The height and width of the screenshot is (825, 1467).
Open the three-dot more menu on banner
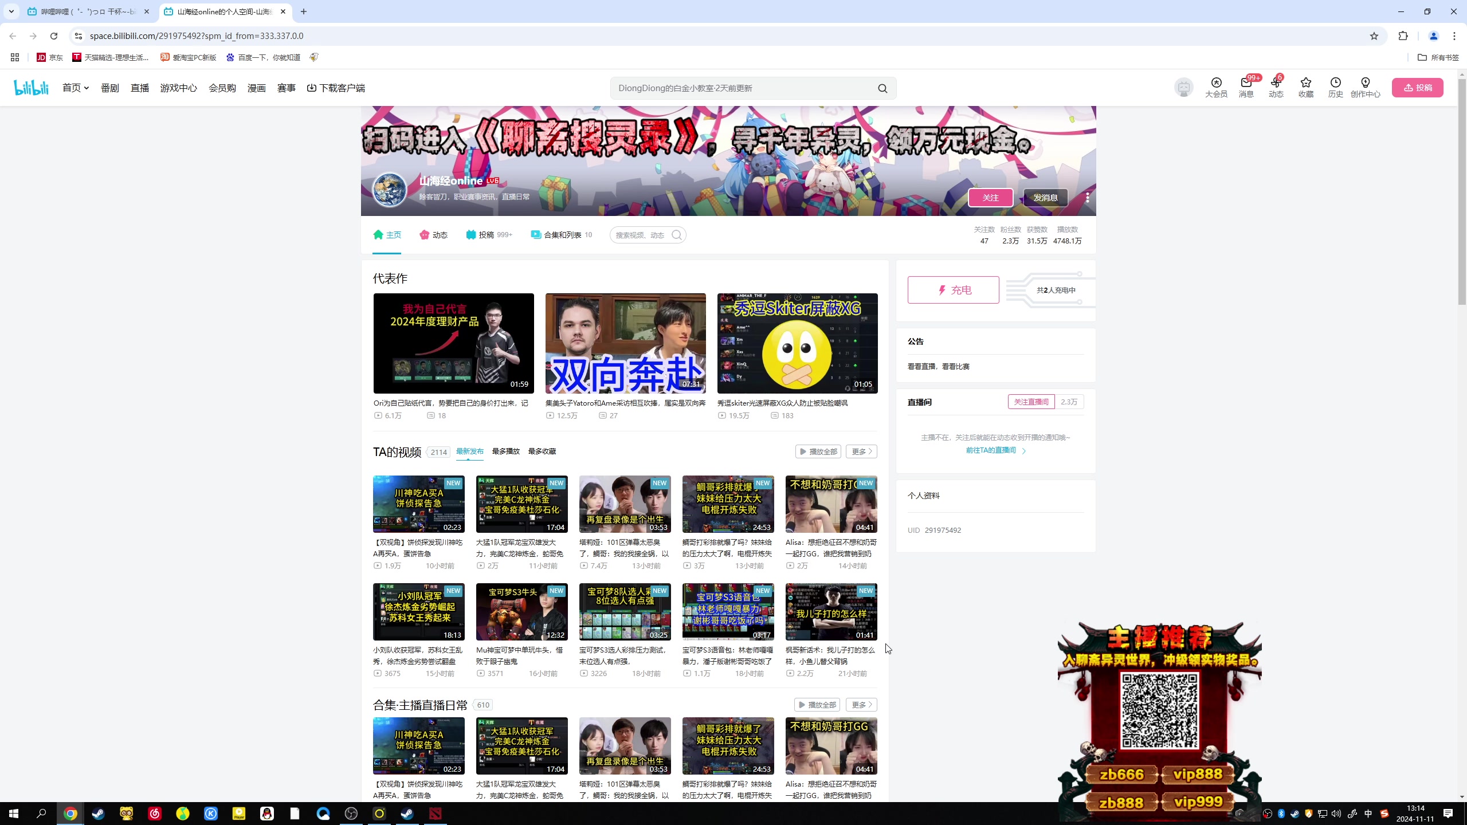[1087, 198]
